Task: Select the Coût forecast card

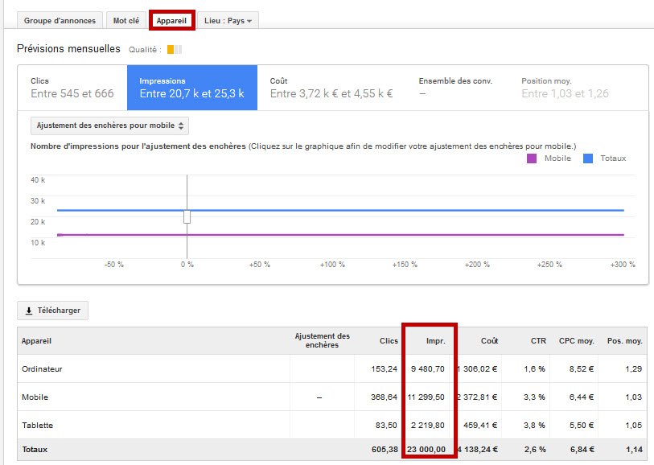Action: tap(331, 88)
